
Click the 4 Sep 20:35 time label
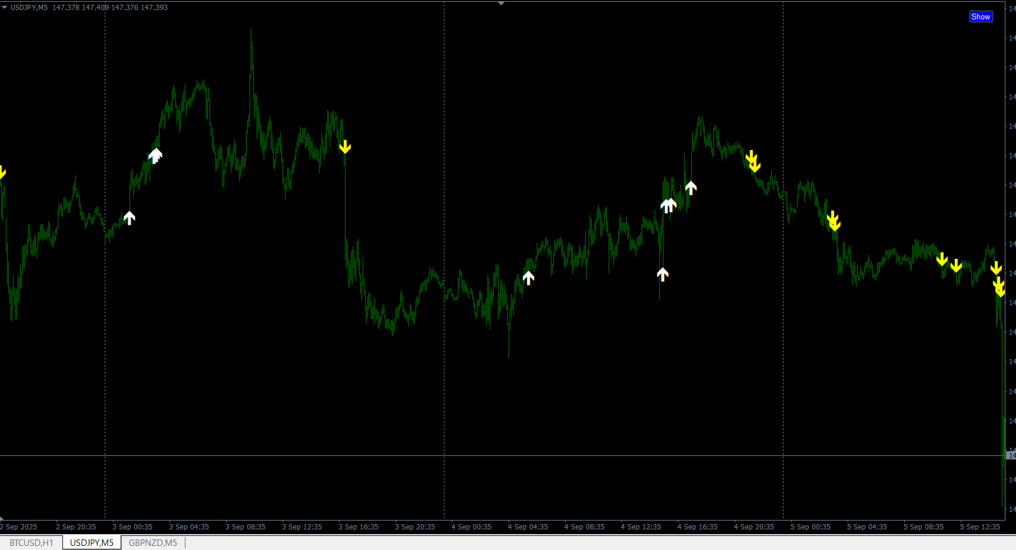point(754,527)
